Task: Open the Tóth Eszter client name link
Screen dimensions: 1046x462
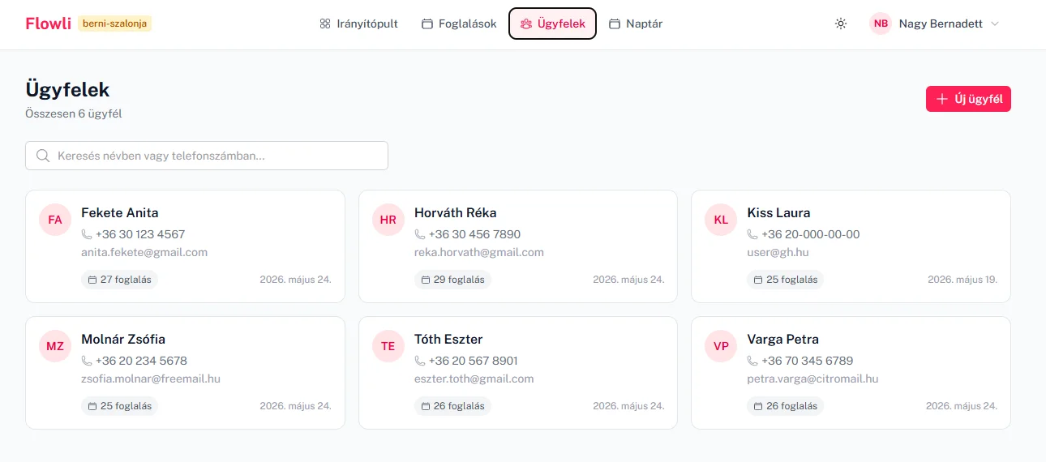Action: pos(448,339)
